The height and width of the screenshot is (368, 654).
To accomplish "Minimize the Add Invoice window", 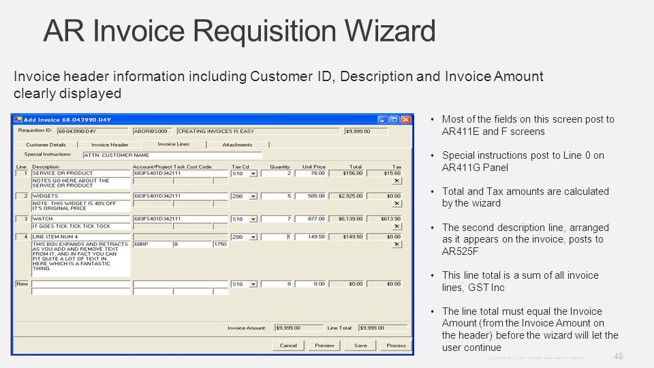I will coord(382,120).
